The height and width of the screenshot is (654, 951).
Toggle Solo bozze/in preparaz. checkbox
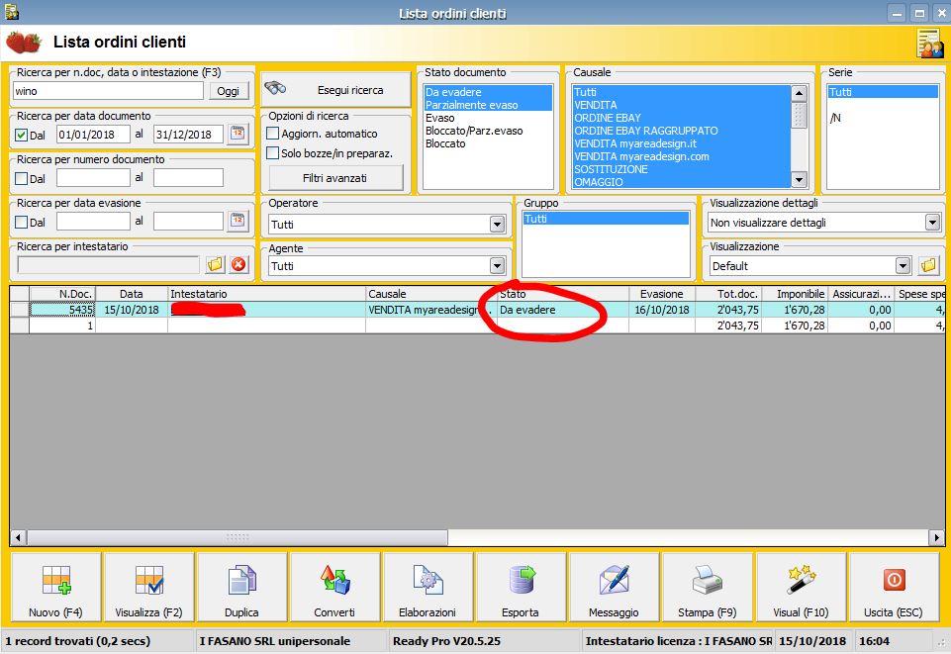point(273,153)
